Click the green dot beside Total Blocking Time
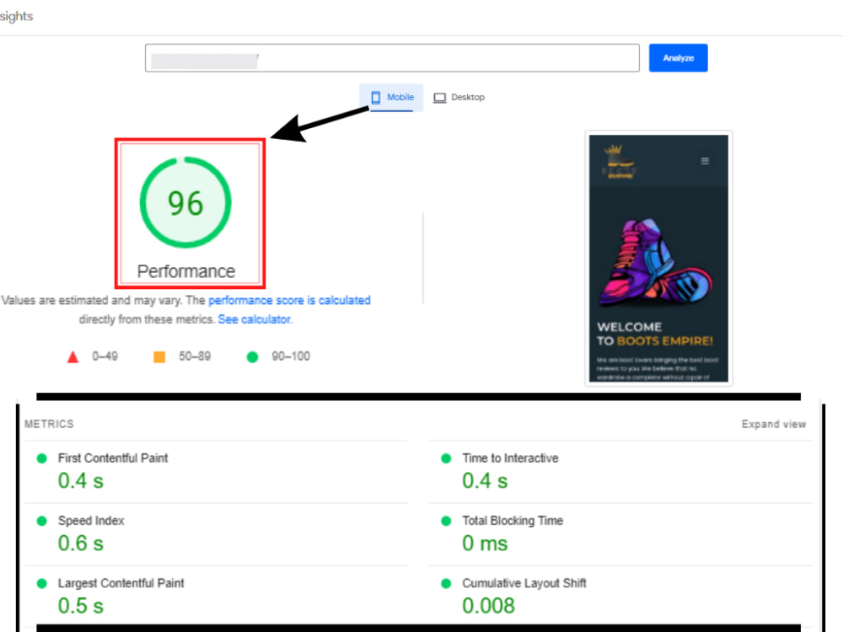 446,521
